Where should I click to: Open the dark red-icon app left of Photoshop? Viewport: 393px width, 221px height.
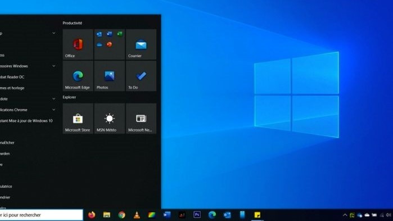182,215
